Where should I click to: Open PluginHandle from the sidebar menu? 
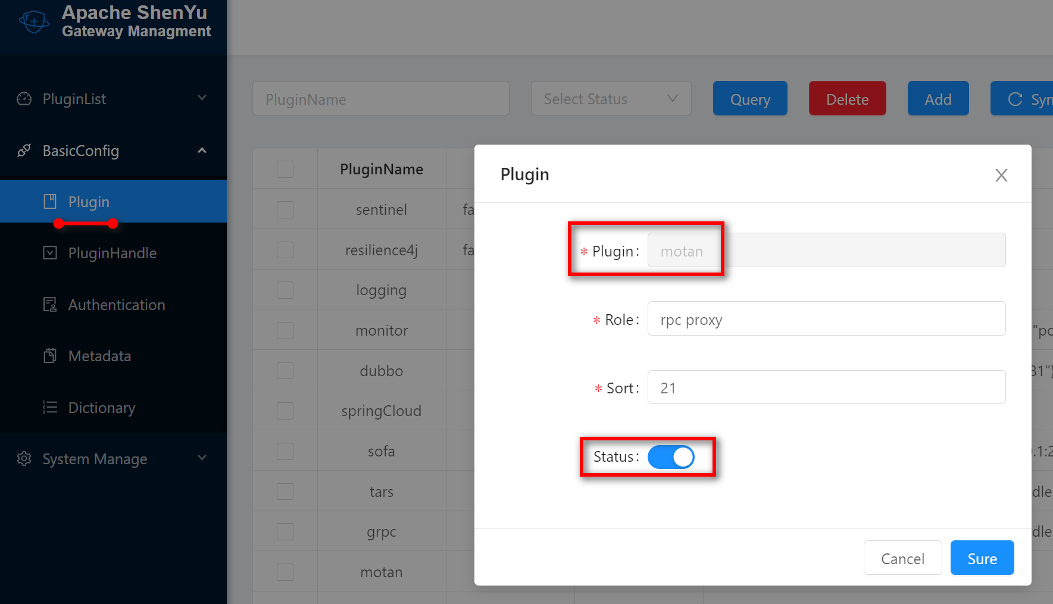[x=113, y=253]
